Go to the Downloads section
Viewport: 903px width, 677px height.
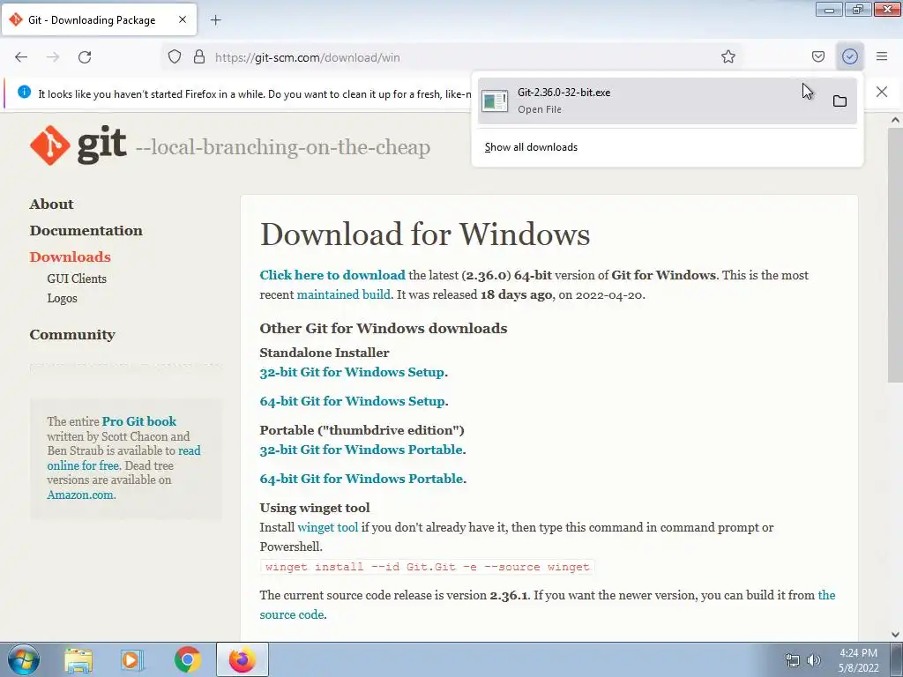click(x=70, y=257)
